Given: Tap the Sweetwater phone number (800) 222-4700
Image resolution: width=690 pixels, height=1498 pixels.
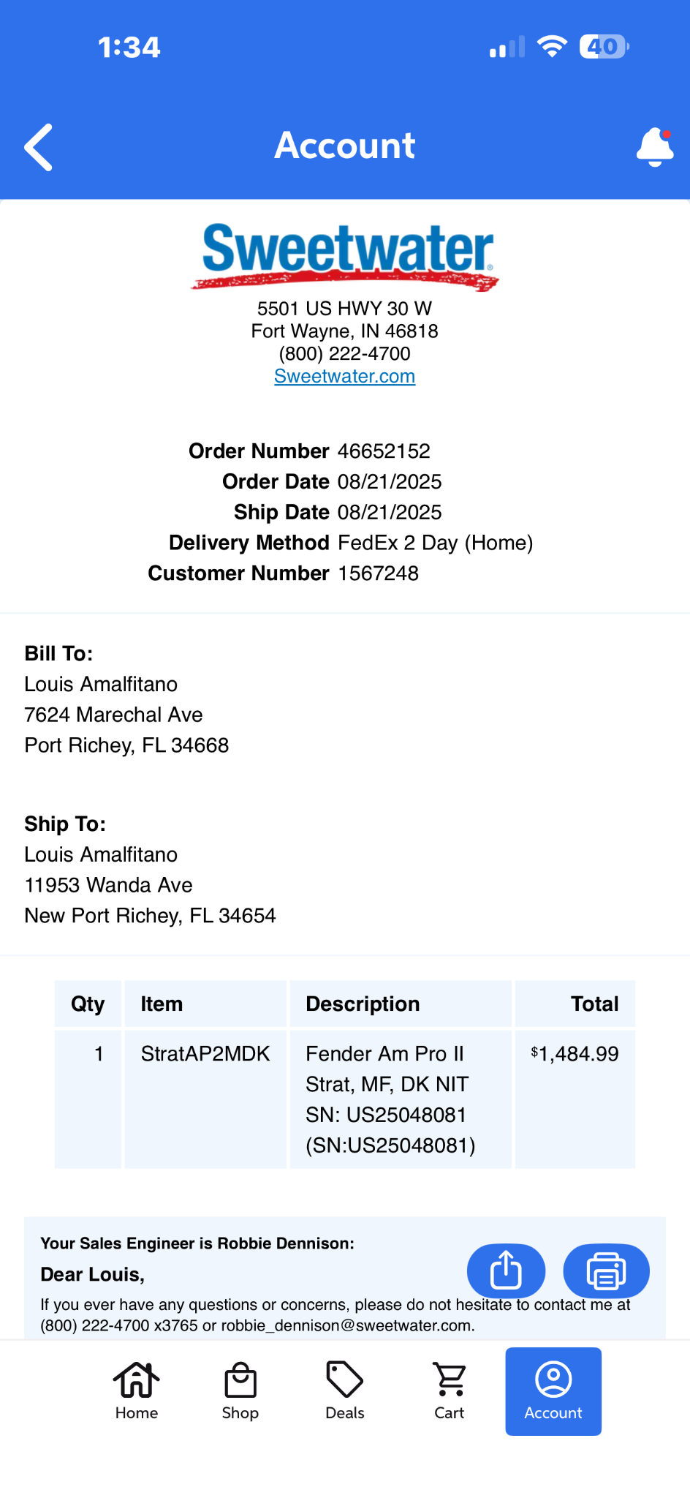Looking at the screenshot, I should [x=345, y=353].
